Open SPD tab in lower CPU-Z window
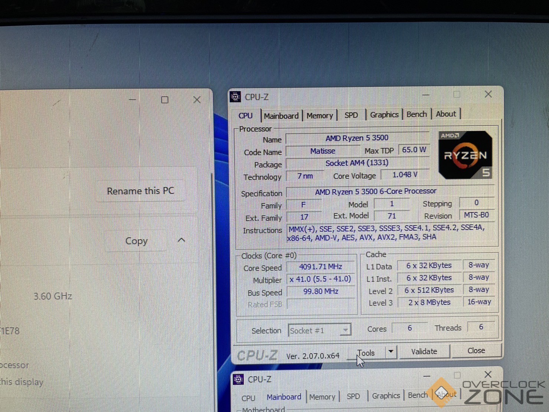 (x=353, y=396)
